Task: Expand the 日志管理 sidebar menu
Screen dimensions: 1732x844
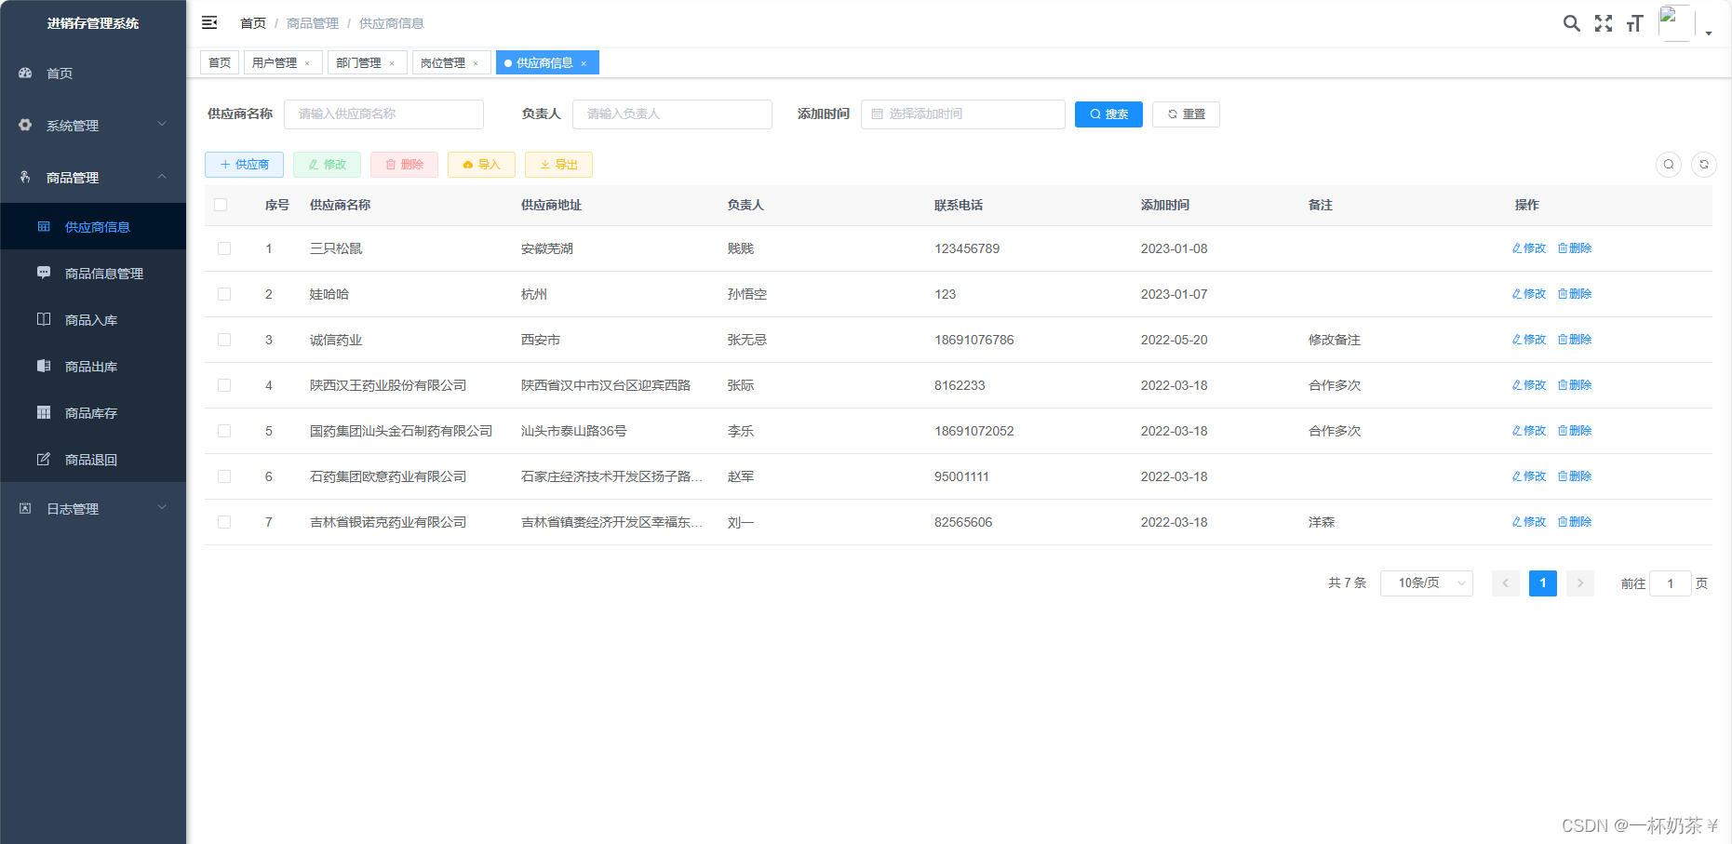Action: pos(93,508)
